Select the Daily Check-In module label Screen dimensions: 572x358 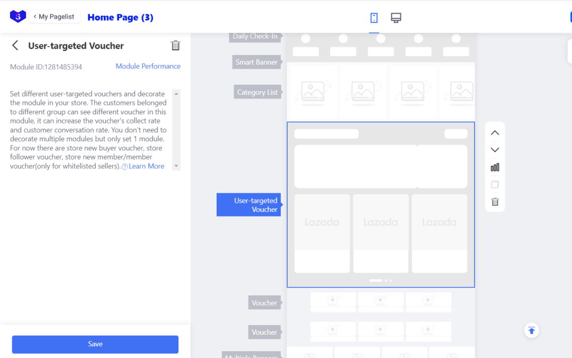(x=255, y=37)
